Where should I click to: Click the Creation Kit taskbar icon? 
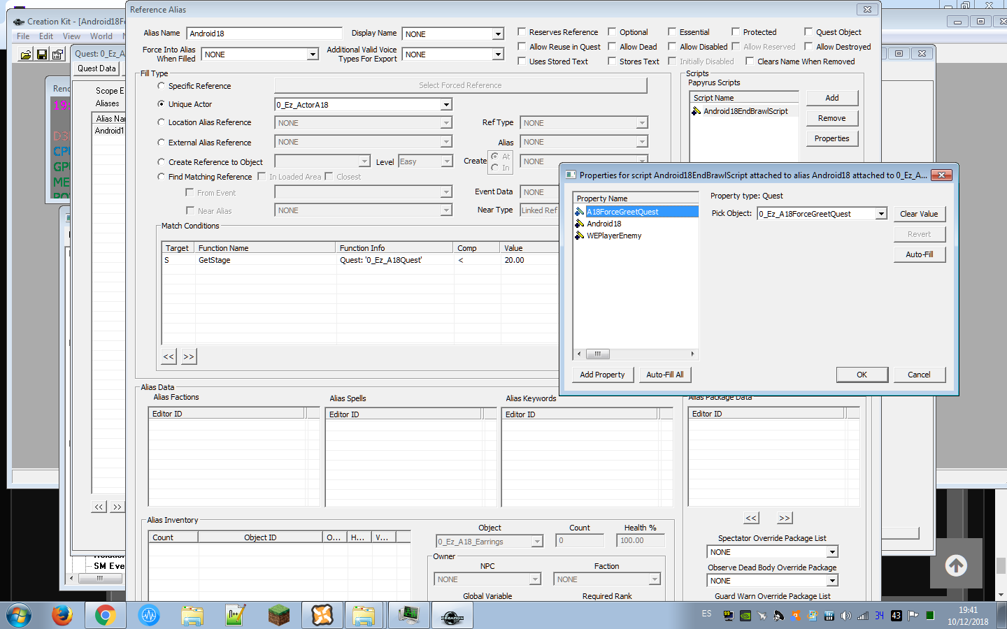tap(452, 616)
